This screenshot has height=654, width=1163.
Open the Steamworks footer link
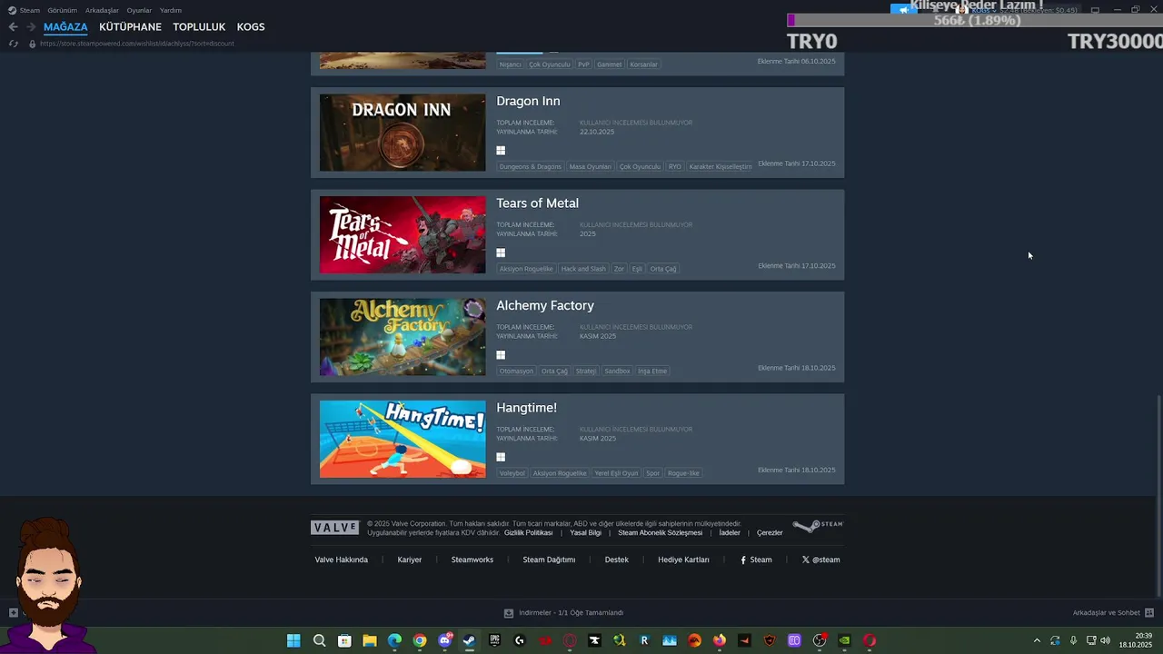coord(472,560)
